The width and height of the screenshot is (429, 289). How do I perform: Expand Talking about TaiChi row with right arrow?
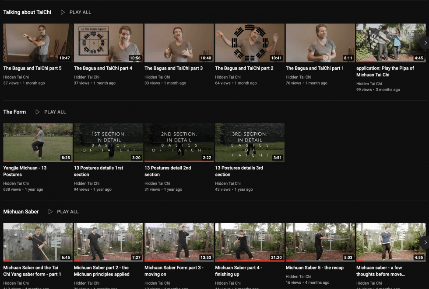click(x=424, y=43)
